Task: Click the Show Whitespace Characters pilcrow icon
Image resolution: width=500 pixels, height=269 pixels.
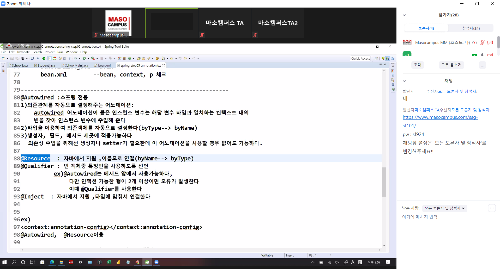Action: [x=70, y=58]
